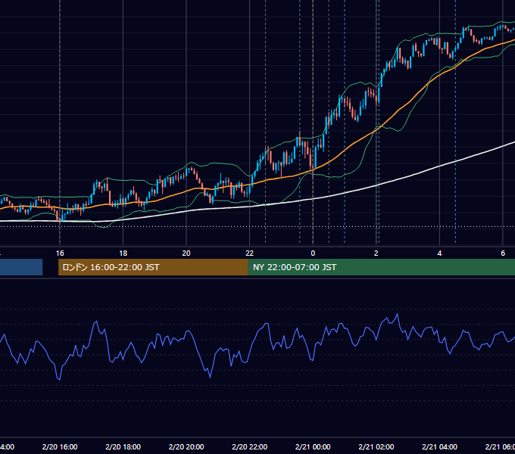
Task: Click the 2/20 20:00 date label
Action: [x=186, y=446]
